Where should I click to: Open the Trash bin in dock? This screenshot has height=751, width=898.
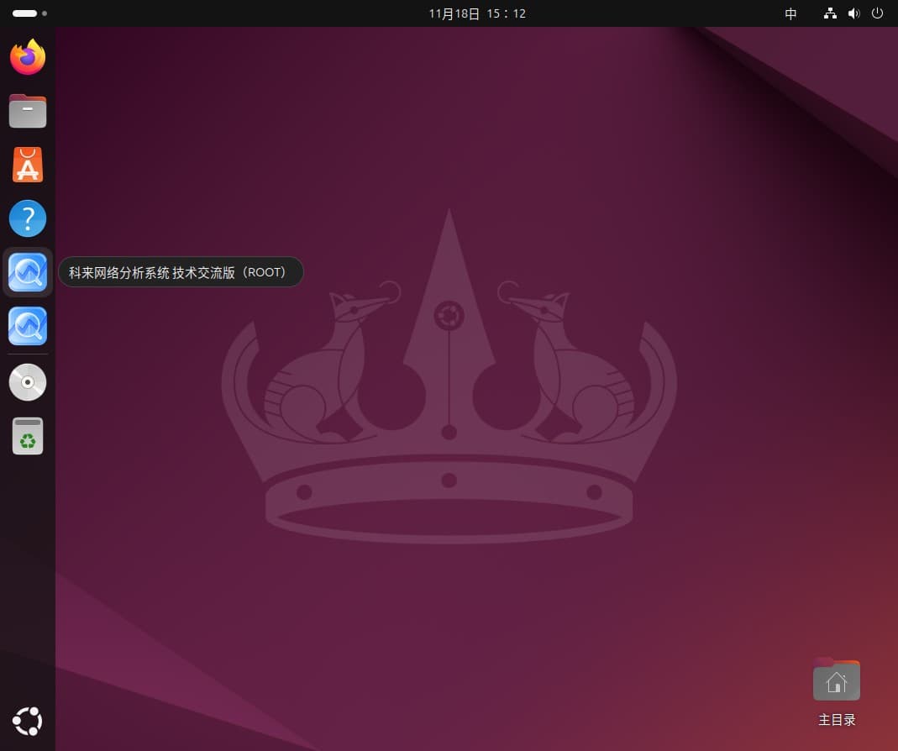point(28,436)
